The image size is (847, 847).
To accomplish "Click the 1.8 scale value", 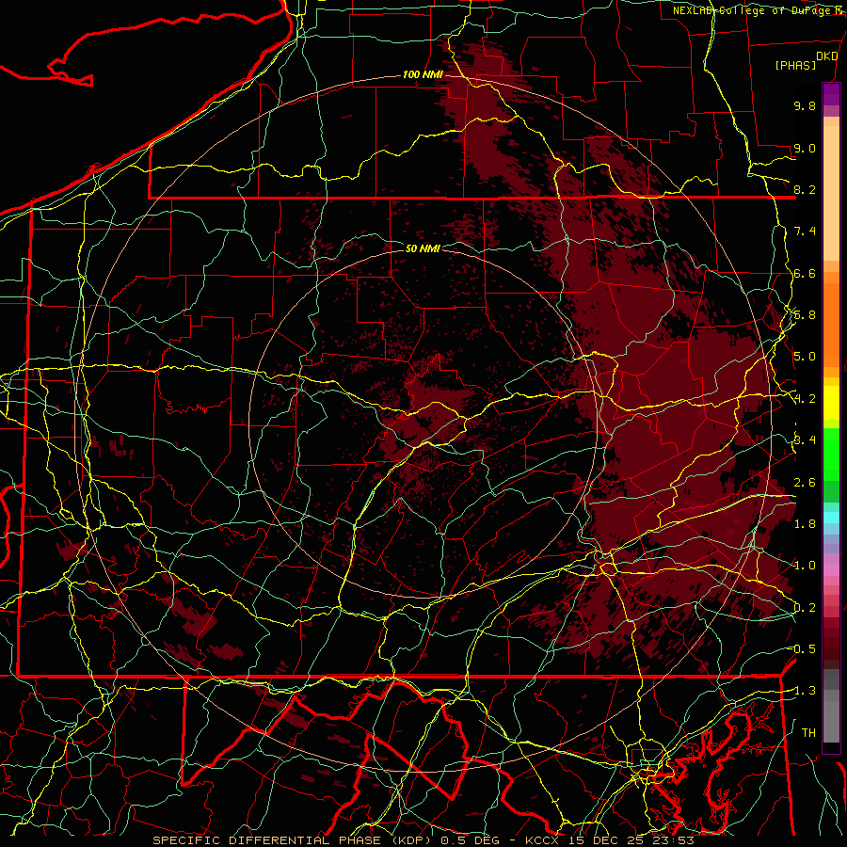I will pos(805,524).
